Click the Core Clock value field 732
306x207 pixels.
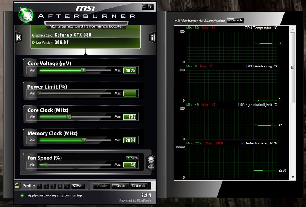[x=130, y=117]
